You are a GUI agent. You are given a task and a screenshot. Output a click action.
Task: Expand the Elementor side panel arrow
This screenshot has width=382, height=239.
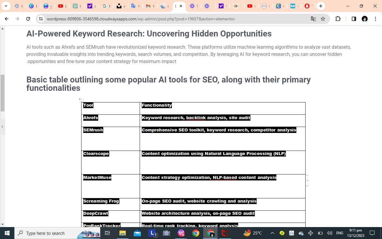2,126
